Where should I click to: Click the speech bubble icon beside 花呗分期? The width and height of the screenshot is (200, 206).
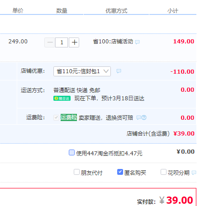pyautogui.click(x=194, y=173)
